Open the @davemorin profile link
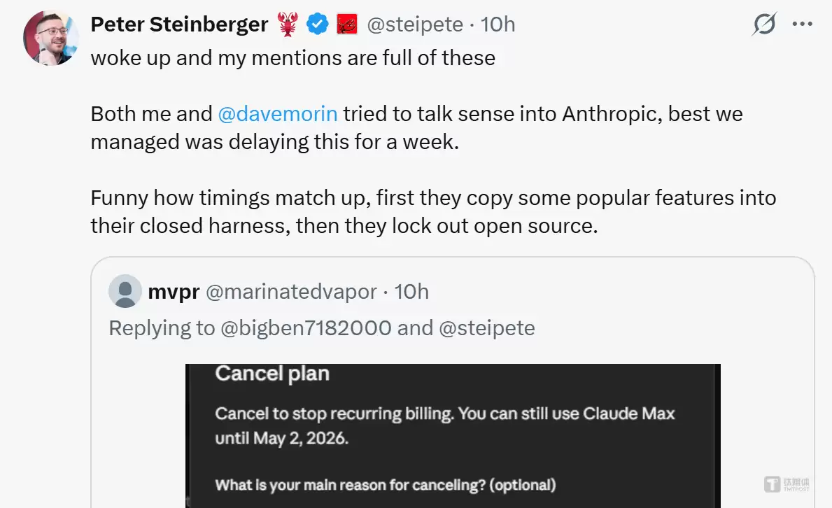This screenshot has width=832, height=508. (x=278, y=113)
